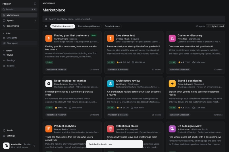This screenshot has height=152, width=229.
Task: Open the account switcher chevrons
Action: pos(34,145)
